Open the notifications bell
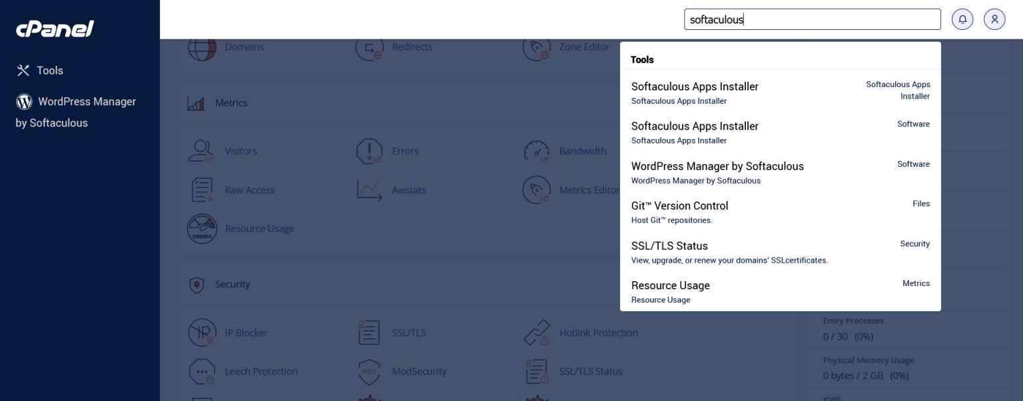Image resolution: width=1023 pixels, height=401 pixels. point(962,19)
